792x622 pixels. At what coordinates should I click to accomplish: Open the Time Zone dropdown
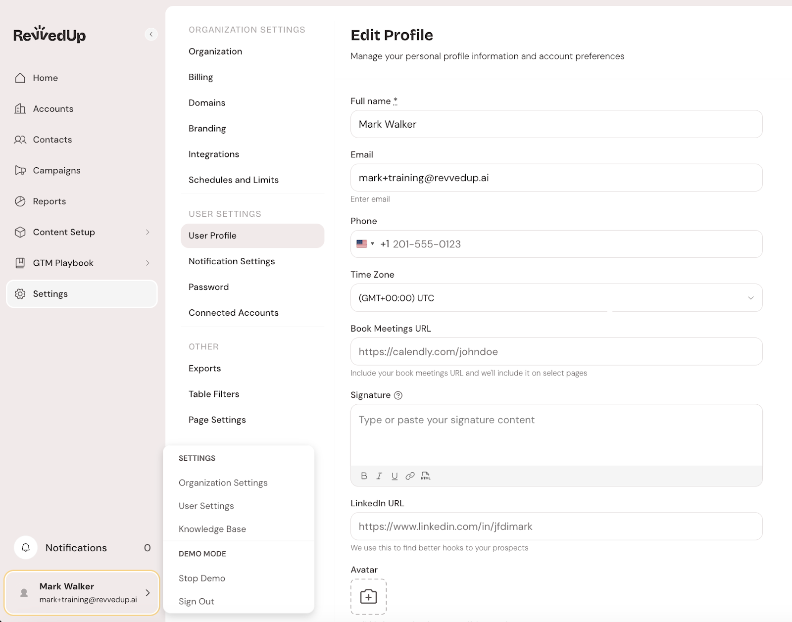556,298
